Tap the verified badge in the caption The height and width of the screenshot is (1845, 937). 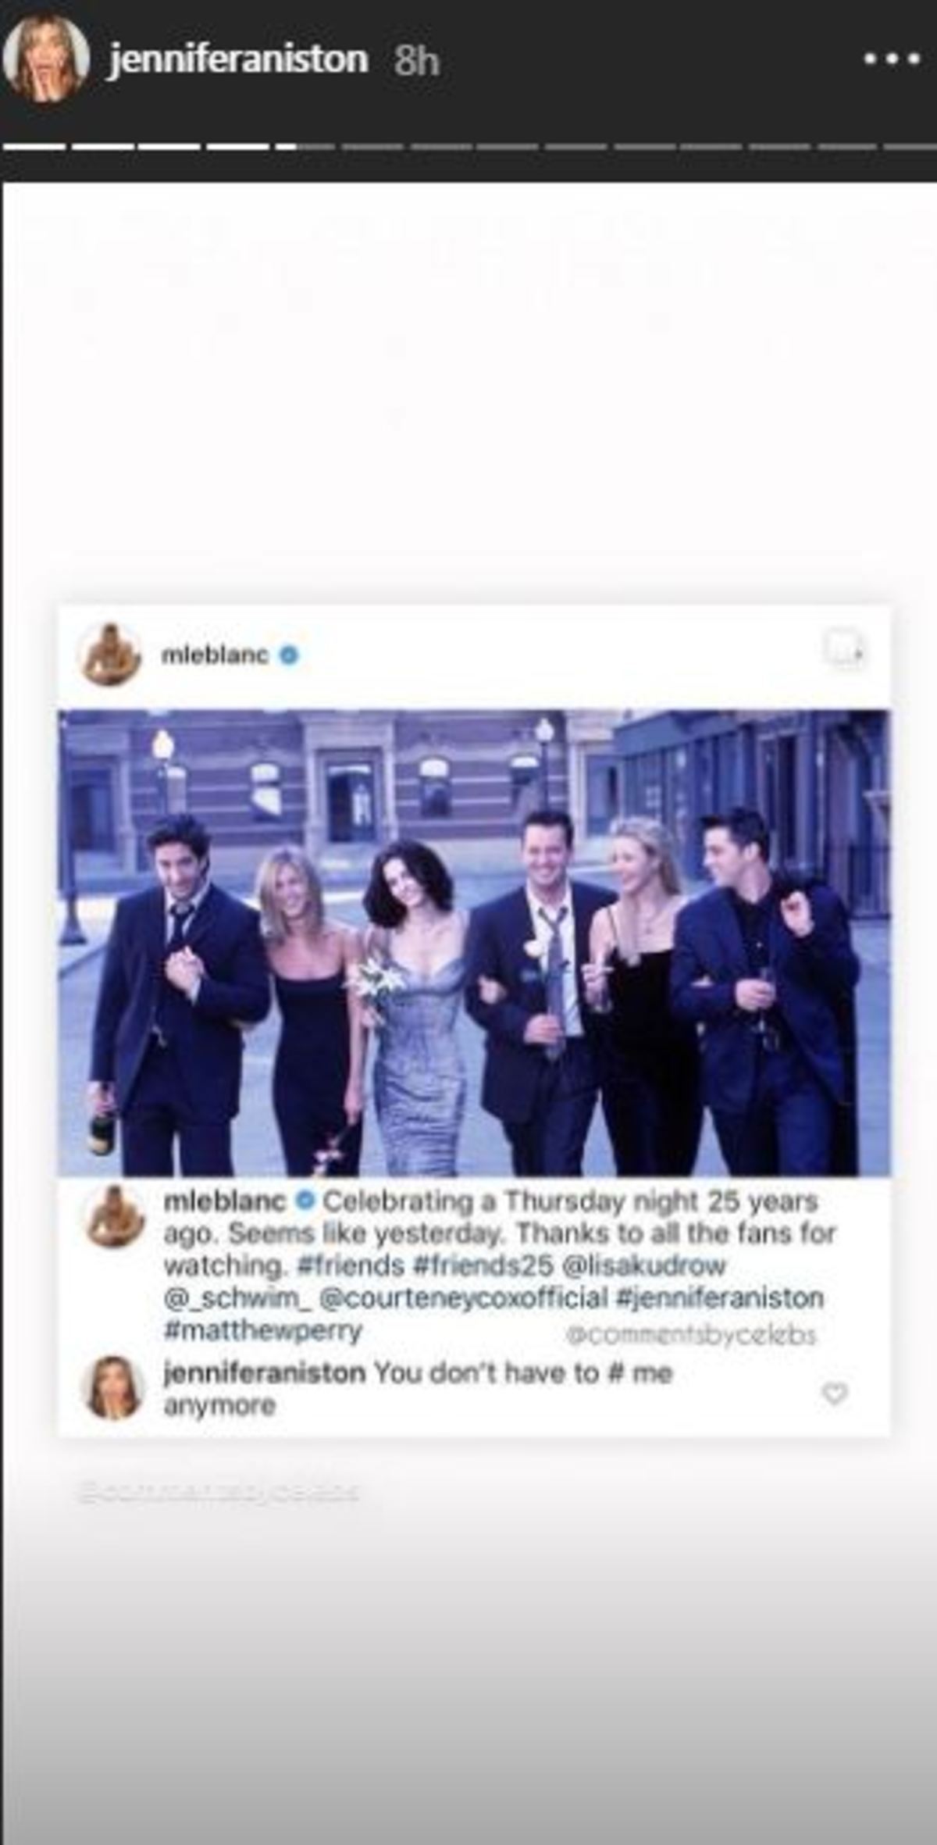pos(305,1201)
